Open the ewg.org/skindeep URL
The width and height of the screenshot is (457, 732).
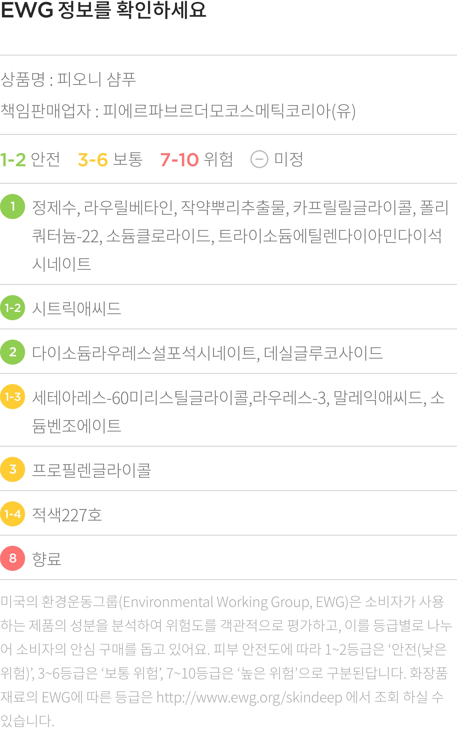pos(249,698)
